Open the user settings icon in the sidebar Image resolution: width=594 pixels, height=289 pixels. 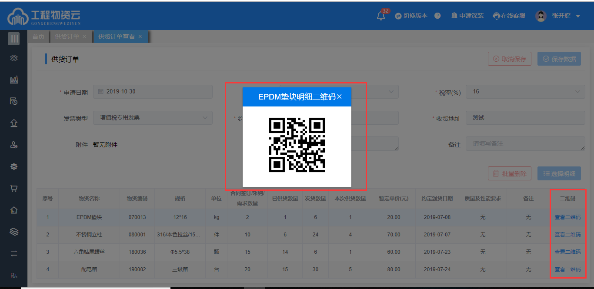14,145
